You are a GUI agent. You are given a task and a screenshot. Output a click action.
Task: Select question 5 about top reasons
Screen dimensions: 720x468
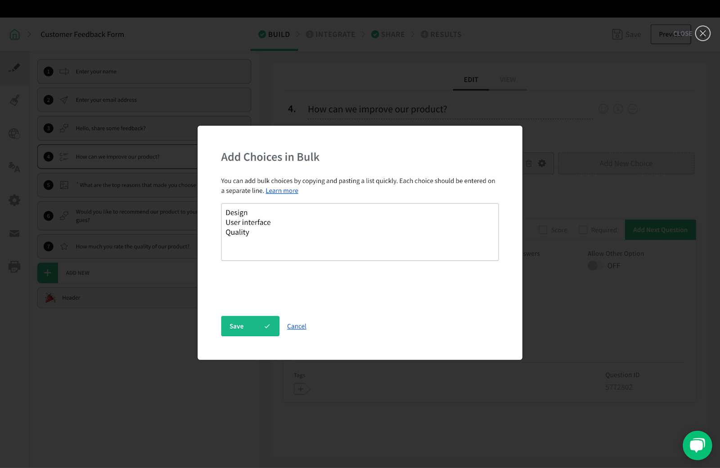[x=117, y=185]
